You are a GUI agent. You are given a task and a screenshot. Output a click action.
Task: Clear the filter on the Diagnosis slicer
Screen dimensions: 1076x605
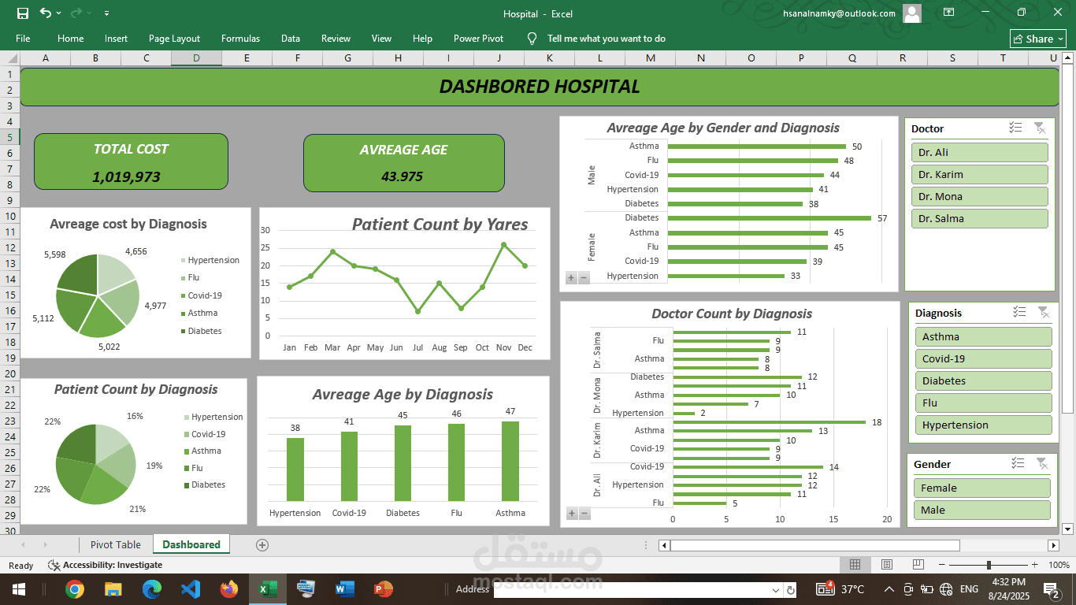[1044, 312]
